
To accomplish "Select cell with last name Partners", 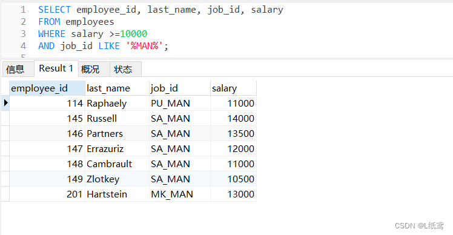I will tap(117, 133).
